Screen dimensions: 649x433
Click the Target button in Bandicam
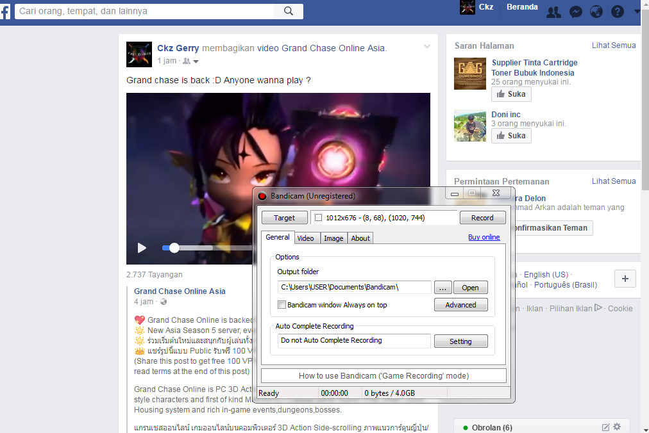284,218
